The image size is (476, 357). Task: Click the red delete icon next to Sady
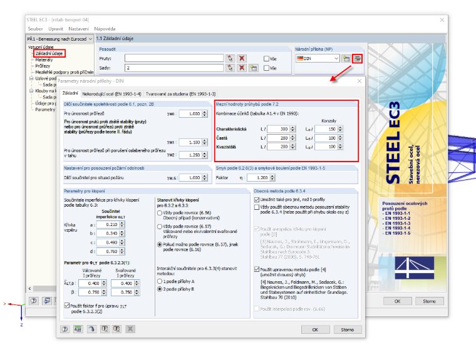pos(242,68)
